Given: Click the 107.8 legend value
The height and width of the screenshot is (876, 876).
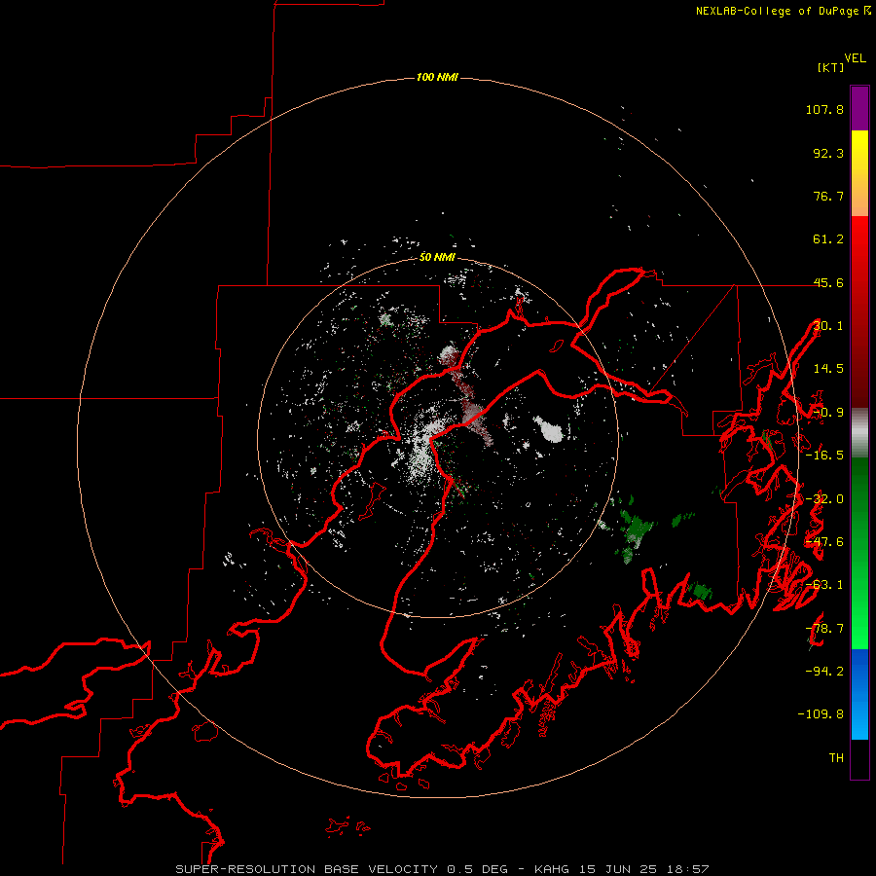Looking at the screenshot, I should click(x=824, y=109).
